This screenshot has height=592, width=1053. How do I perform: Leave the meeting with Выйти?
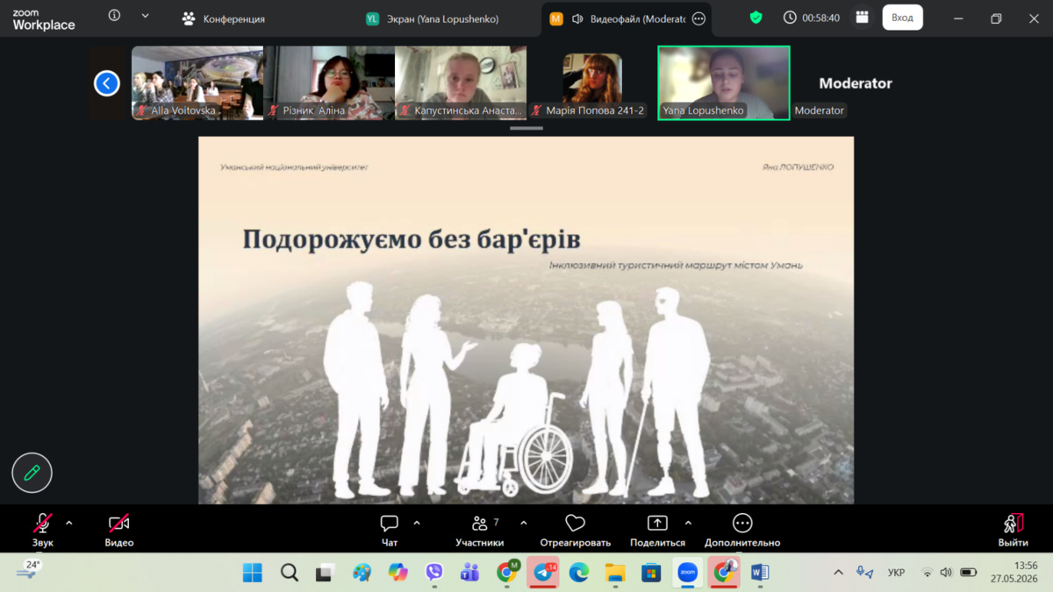click(1013, 530)
